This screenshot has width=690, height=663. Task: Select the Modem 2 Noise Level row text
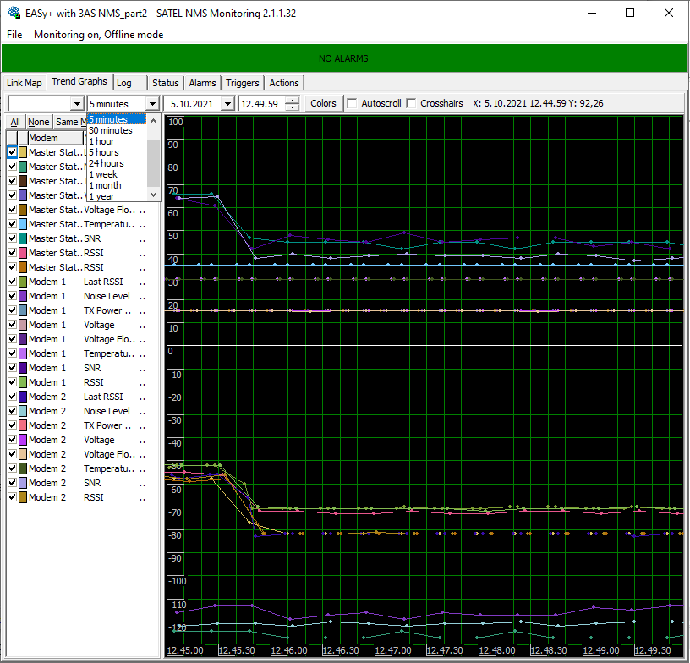(x=79, y=411)
